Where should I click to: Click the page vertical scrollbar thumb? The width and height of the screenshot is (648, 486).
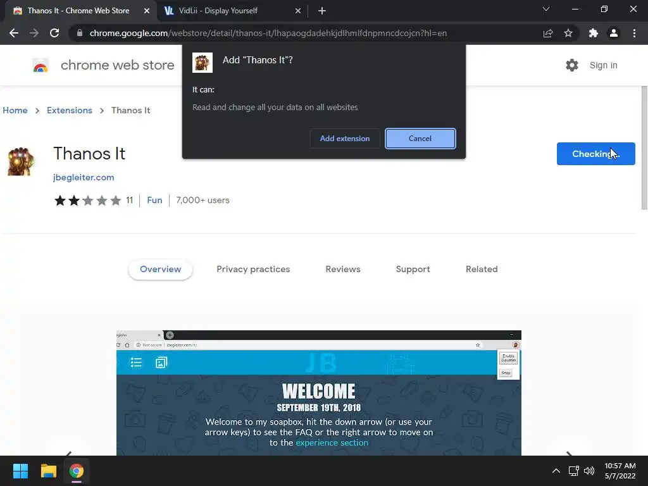point(644,147)
